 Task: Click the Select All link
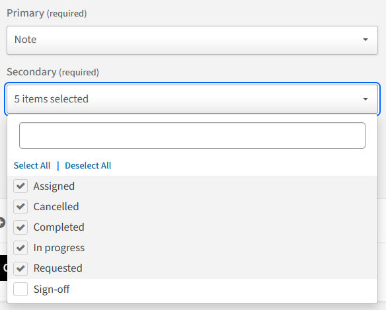pos(32,165)
